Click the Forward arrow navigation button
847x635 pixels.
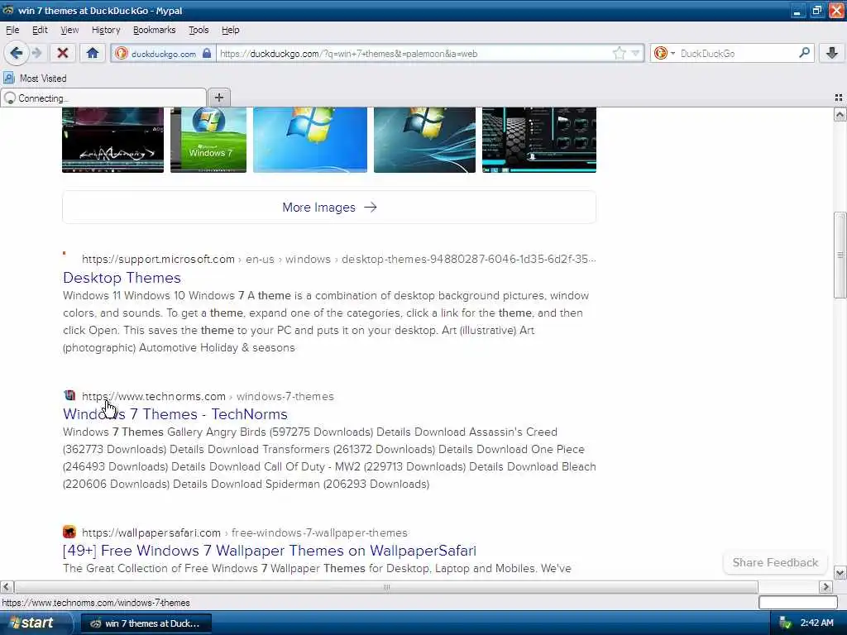pyautogui.click(x=36, y=53)
